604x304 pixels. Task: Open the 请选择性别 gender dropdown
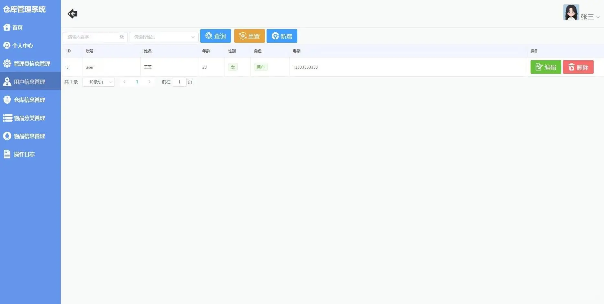point(163,37)
